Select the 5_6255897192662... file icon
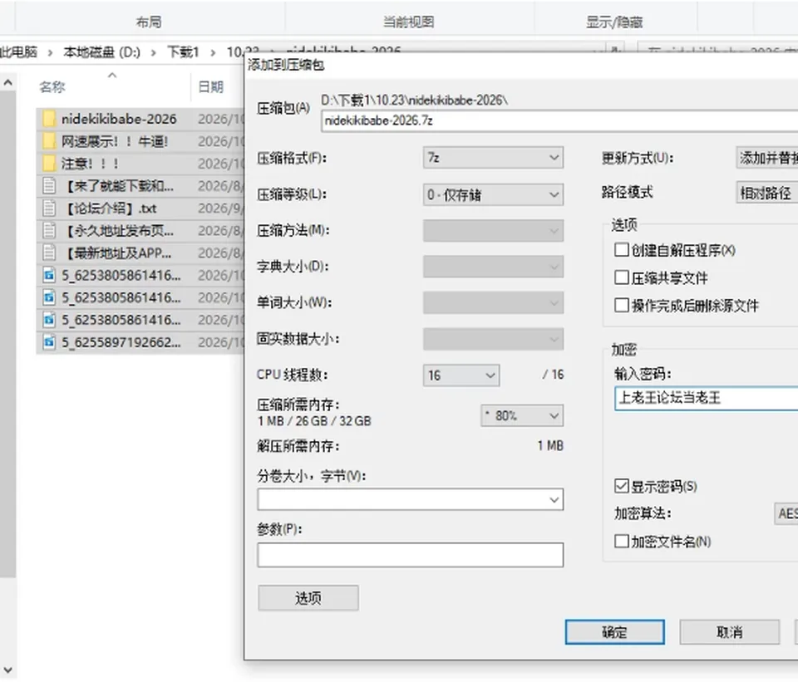Image resolution: width=798 pixels, height=682 pixels. (49, 341)
